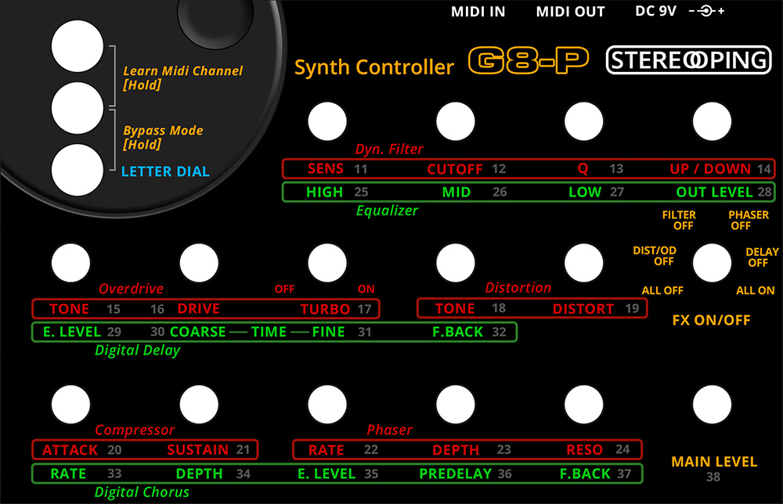Click the PREDELAY 36 label
The image size is (783, 504).
[x=465, y=473]
